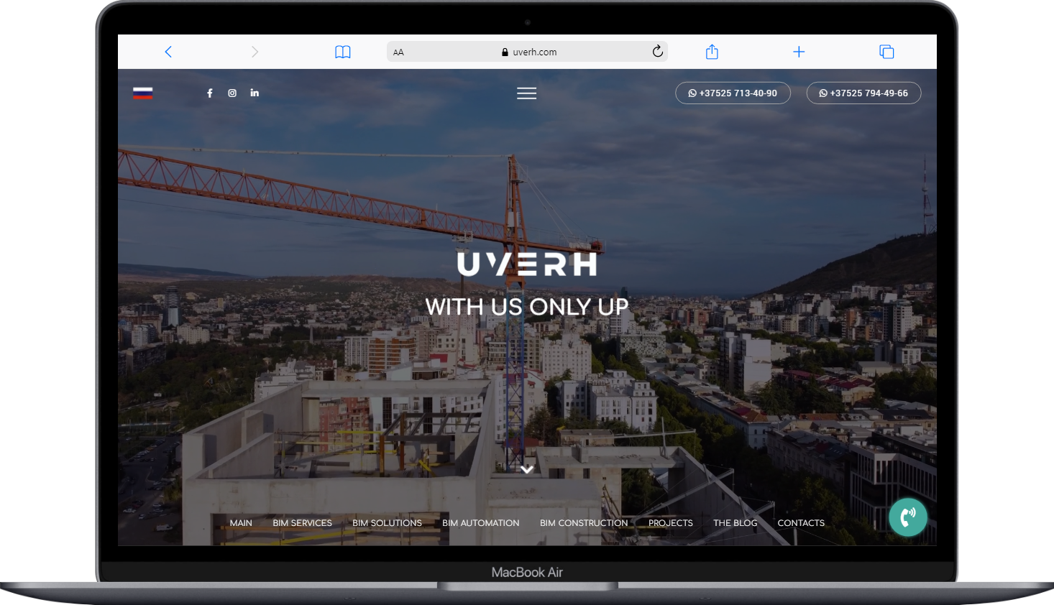Open the hamburger menu
Screen dimensions: 1054x605
(x=527, y=93)
